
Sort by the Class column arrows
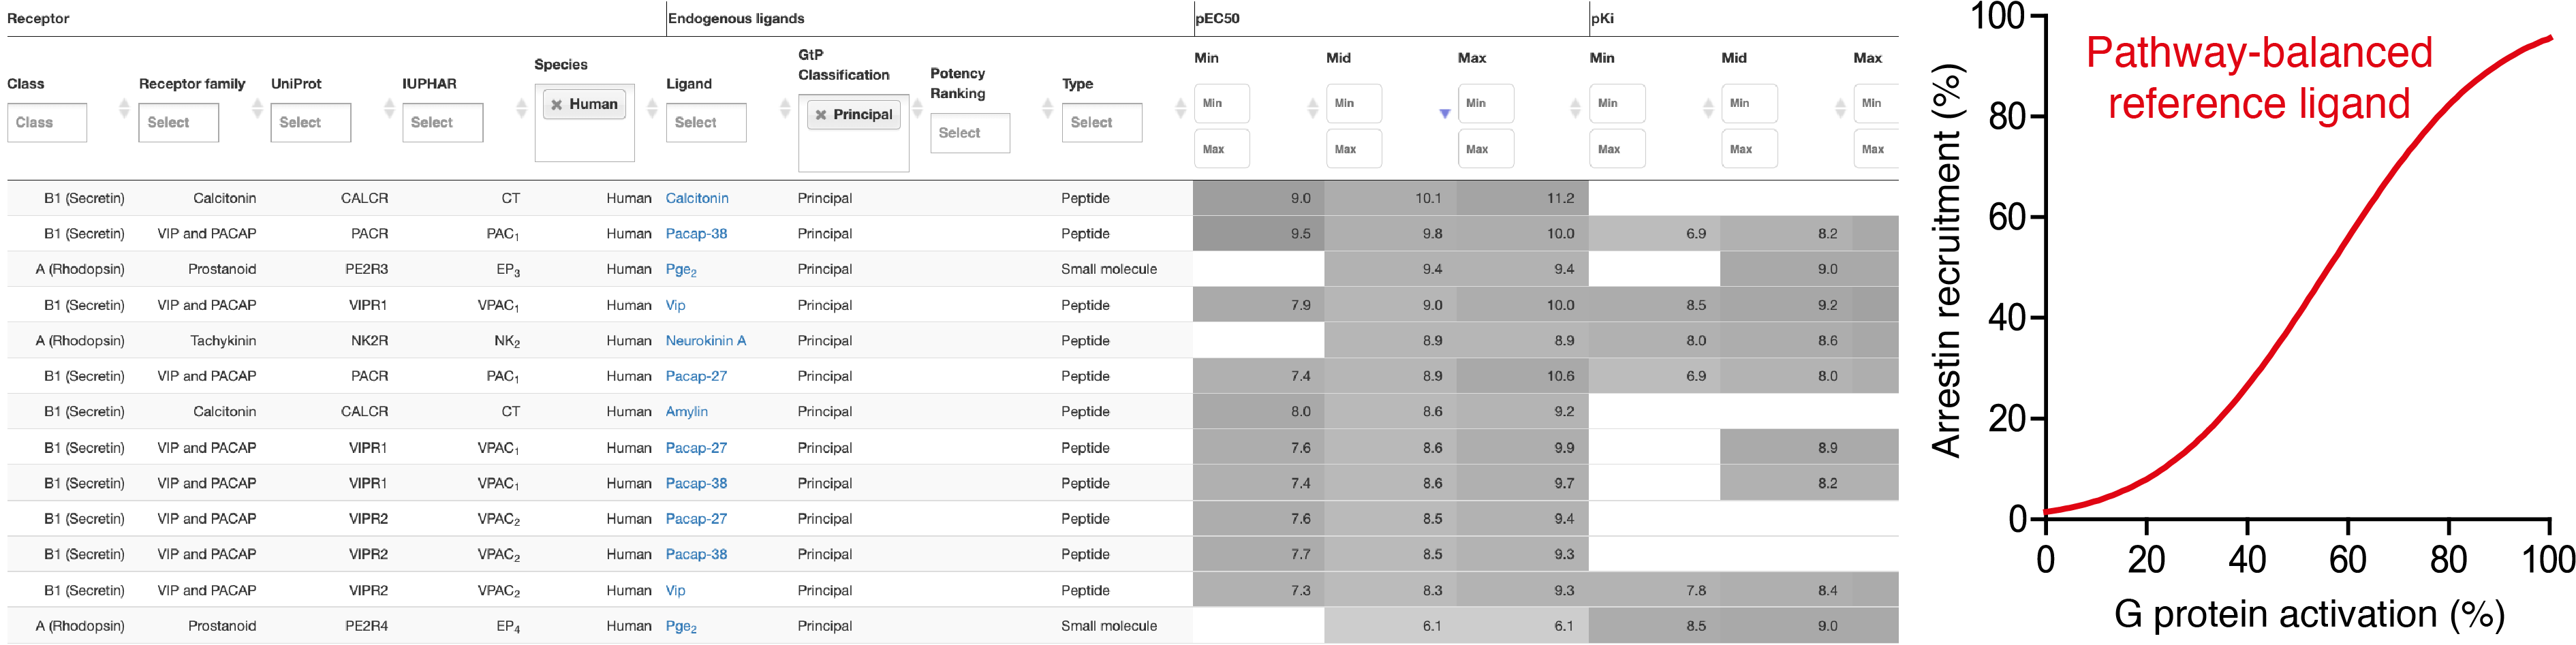[x=124, y=108]
